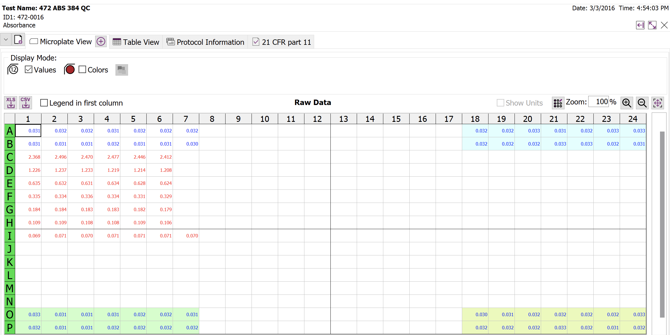The width and height of the screenshot is (670, 335).
Task: Click the add microplate view plus icon
Action: [101, 42]
